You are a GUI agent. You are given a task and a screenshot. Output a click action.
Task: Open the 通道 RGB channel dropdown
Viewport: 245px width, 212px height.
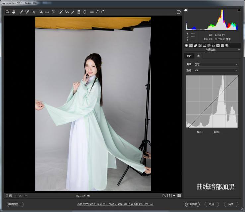[x=215, y=71]
